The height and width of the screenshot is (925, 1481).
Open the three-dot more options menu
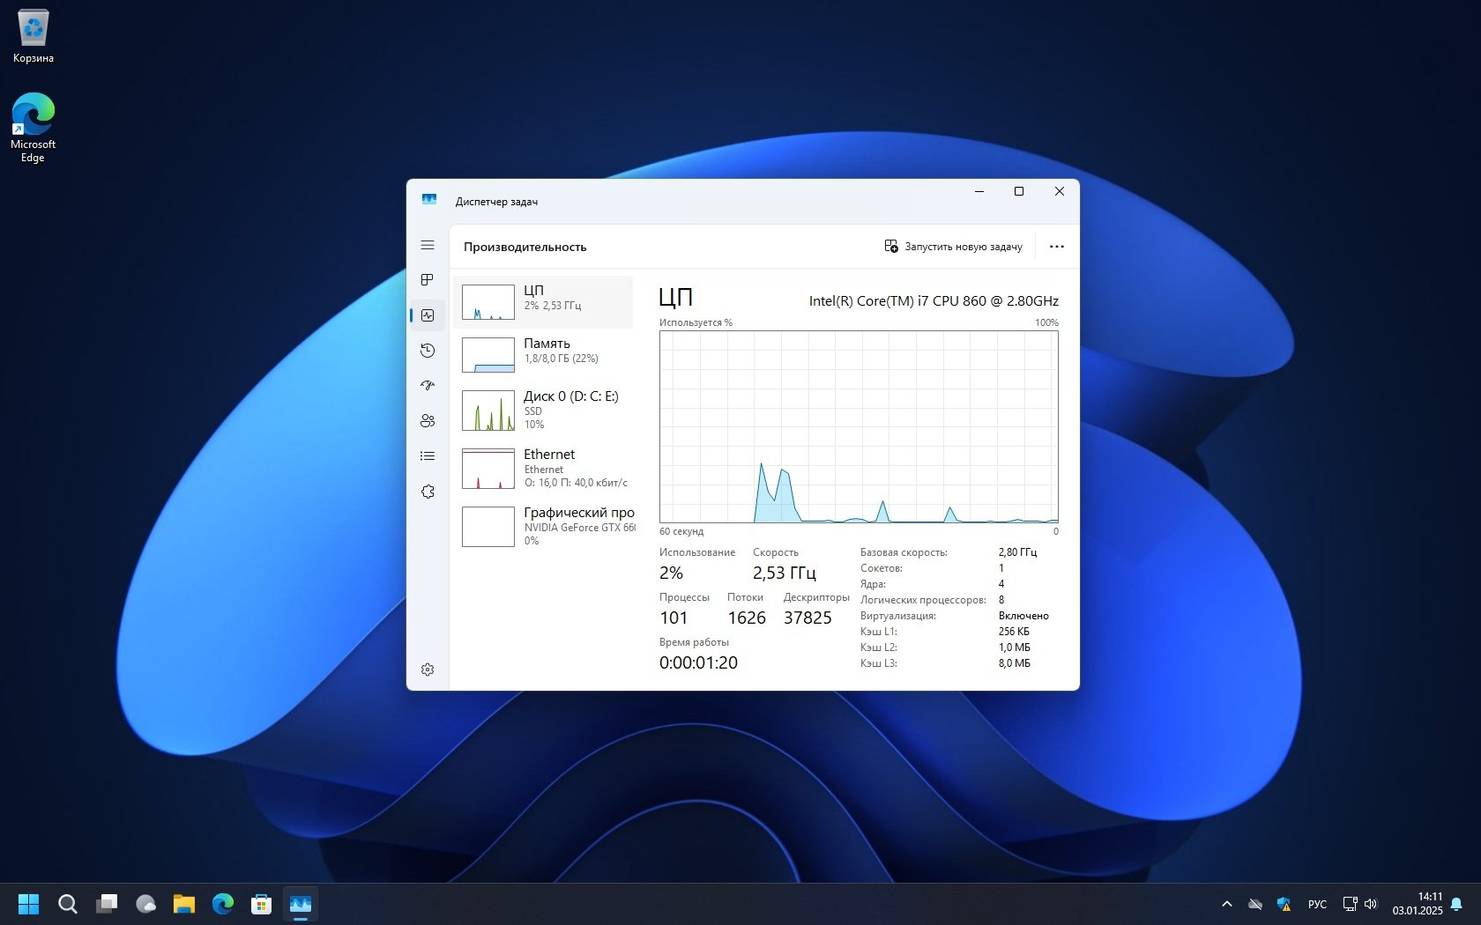point(1056,247)
